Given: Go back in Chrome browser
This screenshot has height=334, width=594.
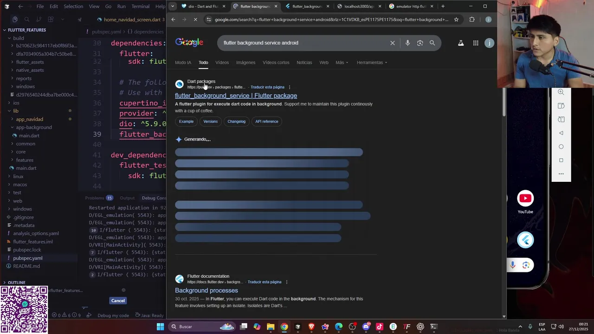Looking at the screenshot, I should (173, 19).
